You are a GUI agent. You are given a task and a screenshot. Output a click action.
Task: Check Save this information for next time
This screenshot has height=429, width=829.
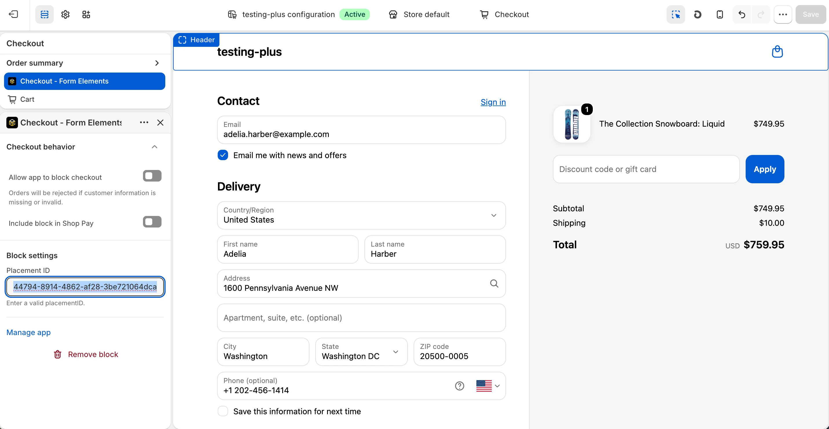(223, 411)
